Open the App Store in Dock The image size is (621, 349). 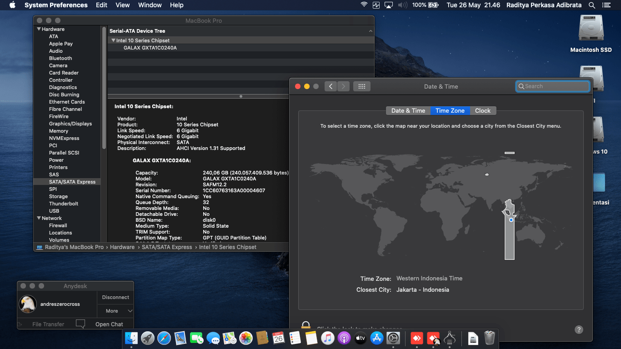coord(377,338)
